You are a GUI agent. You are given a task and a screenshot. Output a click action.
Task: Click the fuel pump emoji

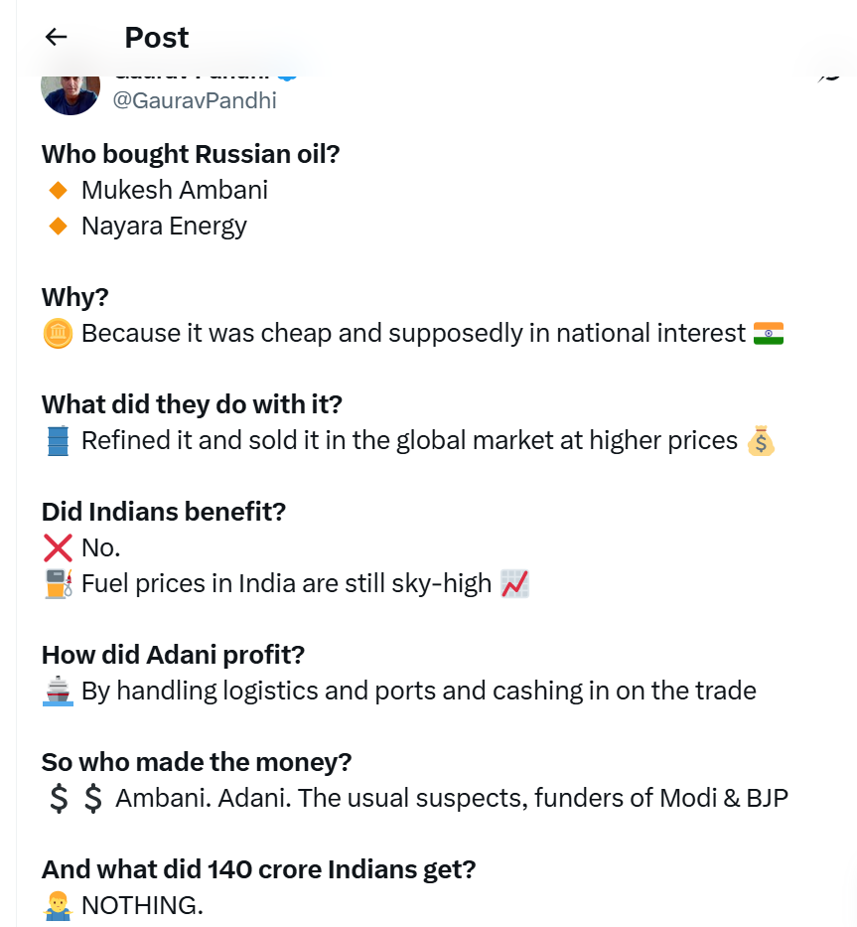coord(58,583)
